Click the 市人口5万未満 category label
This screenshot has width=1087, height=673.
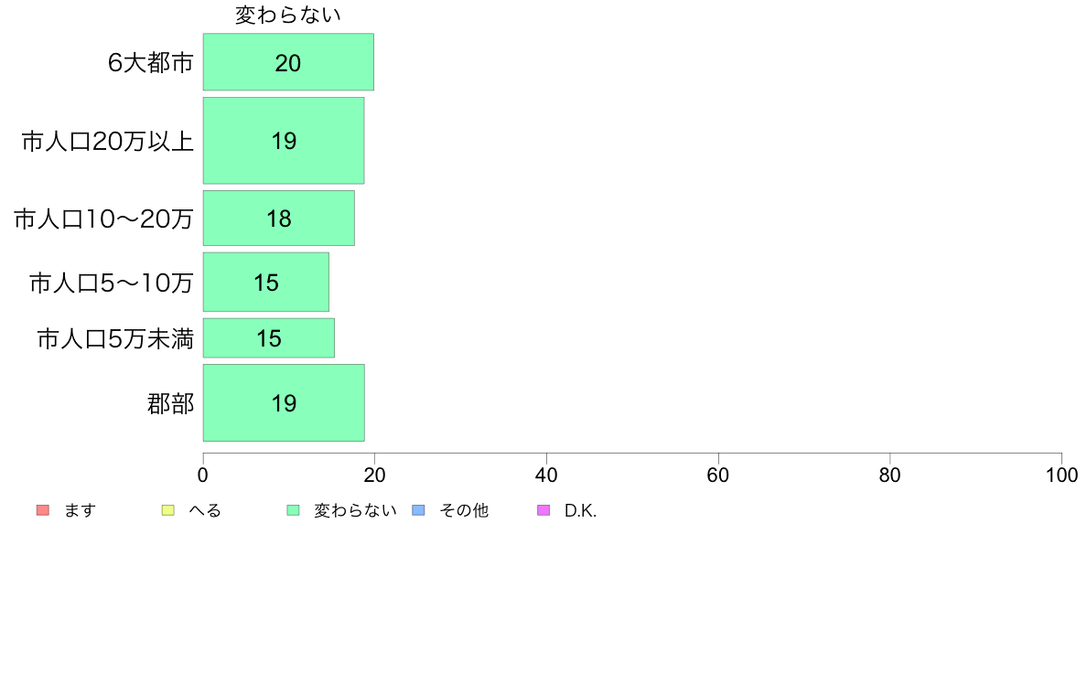point(115,339)
